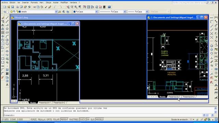Toggle REJILLA grid display

(x=42, y=120)
